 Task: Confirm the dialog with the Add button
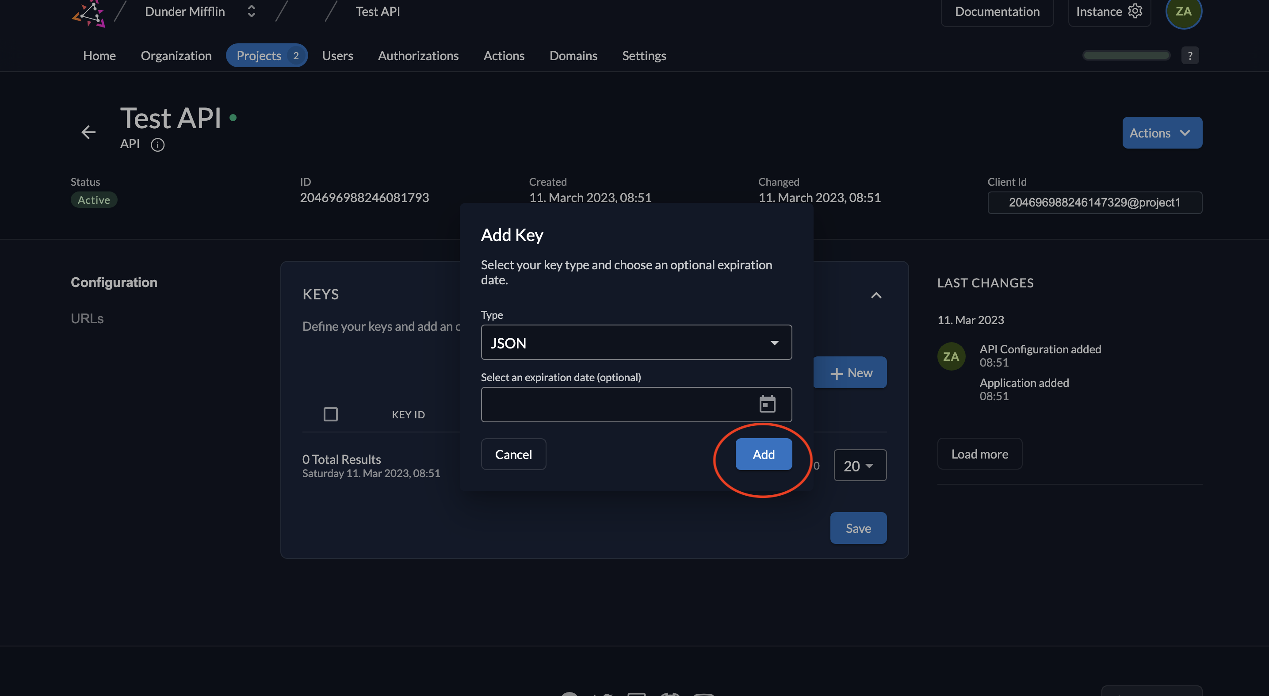(763, 454)
